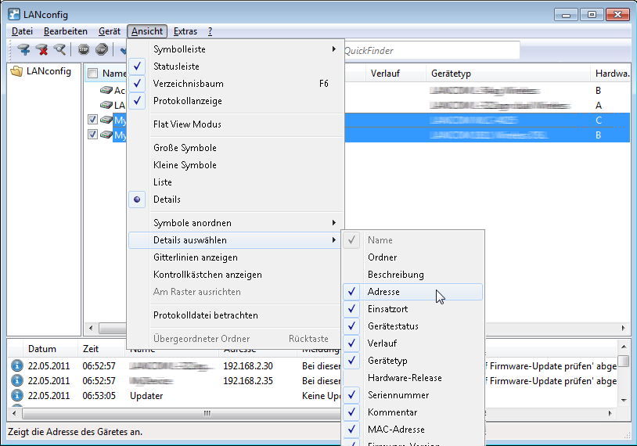Click the Gerätetyp column header
Viewport: 637px width, 446px height.
click(x=451, y=74)
